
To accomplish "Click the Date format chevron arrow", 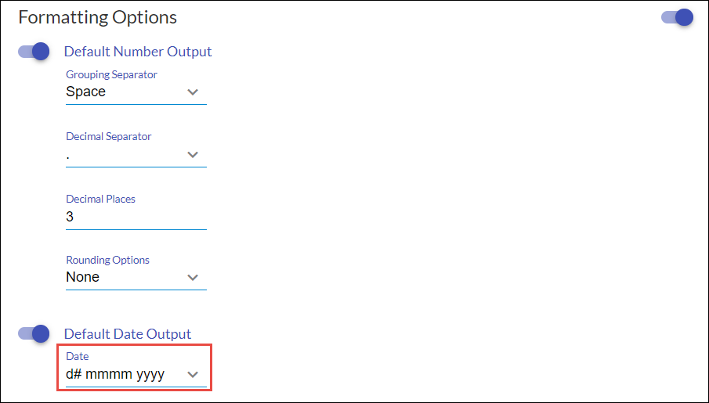I will [194, 375].
